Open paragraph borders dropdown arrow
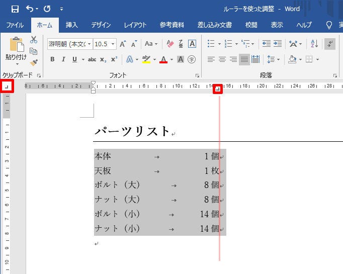This screenshot has height=274, width=343. pyautogui.click(x=318, y=59)
